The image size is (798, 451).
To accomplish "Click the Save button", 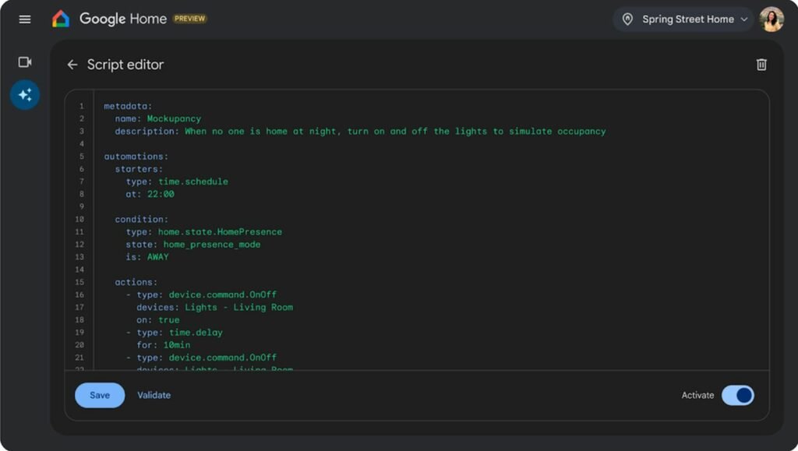I will click(x=99, y=395).
